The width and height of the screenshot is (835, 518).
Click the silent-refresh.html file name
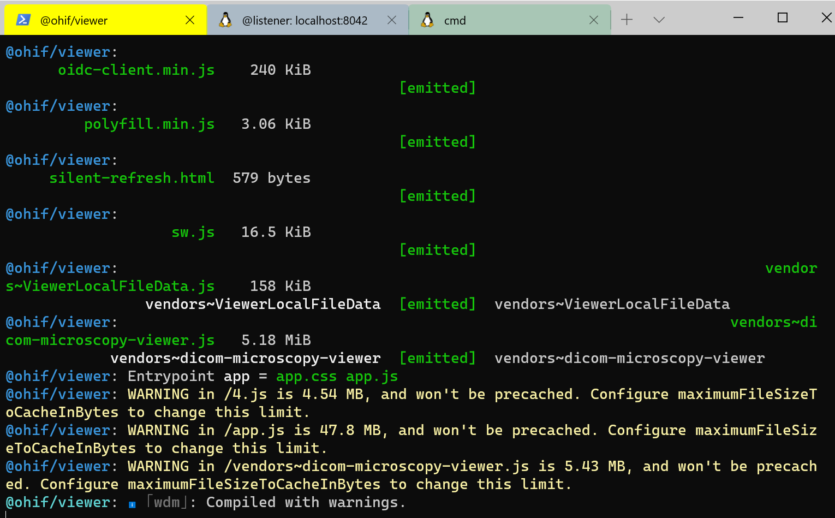tap(132, 178)
